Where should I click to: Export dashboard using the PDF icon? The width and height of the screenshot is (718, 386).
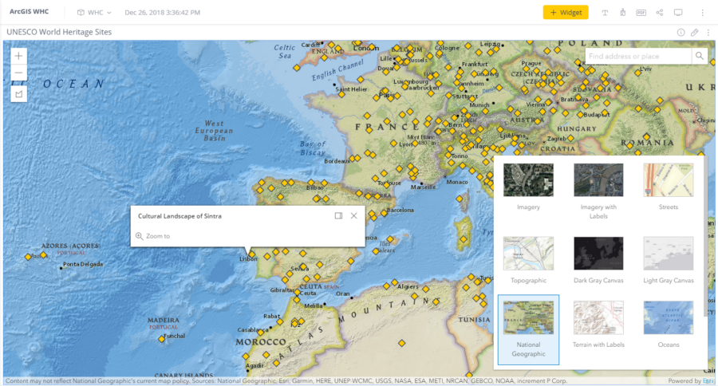(x=641, y=13)
